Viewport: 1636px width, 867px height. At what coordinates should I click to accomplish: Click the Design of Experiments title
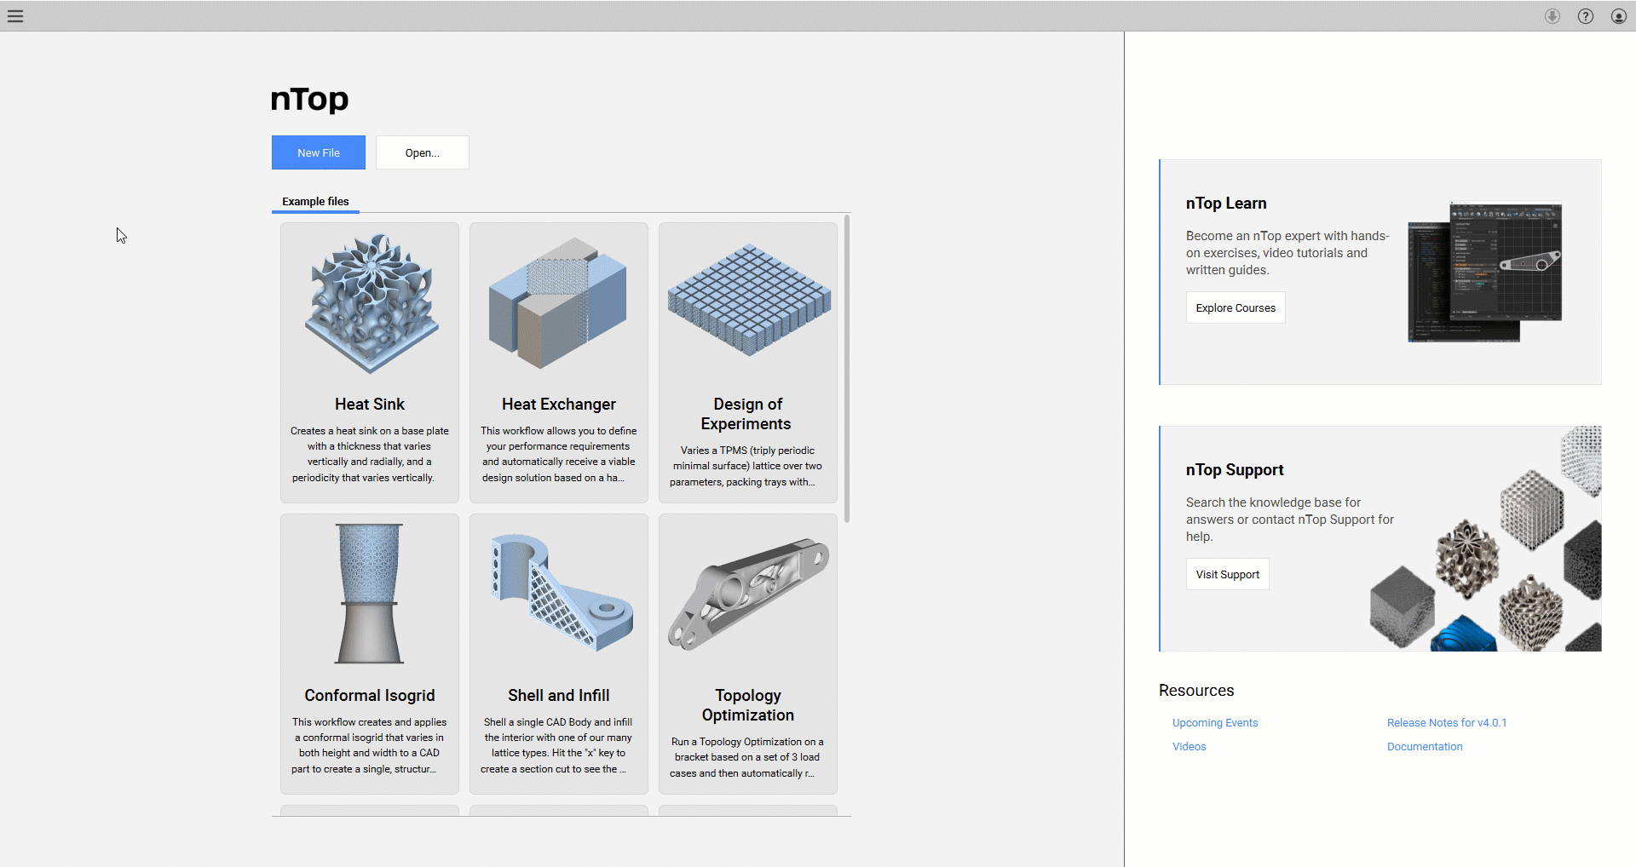click(x=747, y=414)
